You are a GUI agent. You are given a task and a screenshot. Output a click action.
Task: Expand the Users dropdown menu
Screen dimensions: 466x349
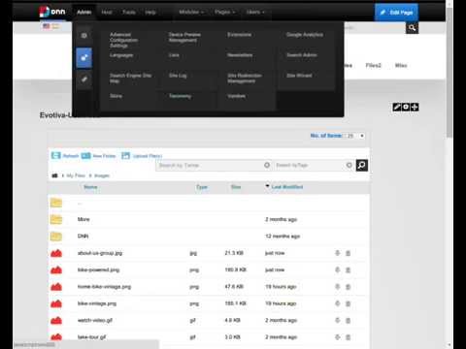coord(255,12)
